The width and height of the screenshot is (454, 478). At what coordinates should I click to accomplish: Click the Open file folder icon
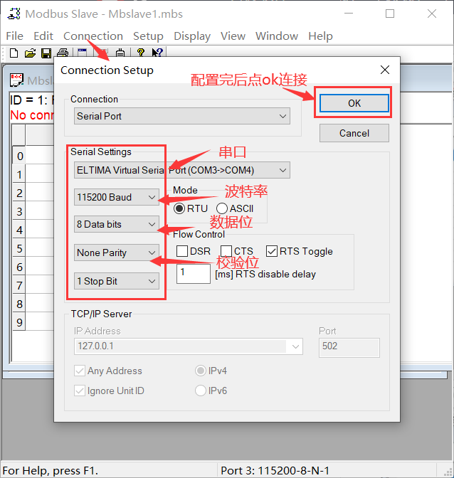click(x=30, y=53)
